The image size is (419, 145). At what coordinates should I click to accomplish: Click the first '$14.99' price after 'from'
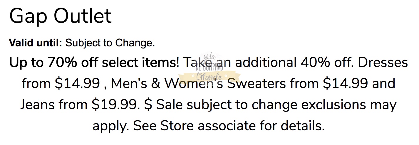[x=77, y=84]
